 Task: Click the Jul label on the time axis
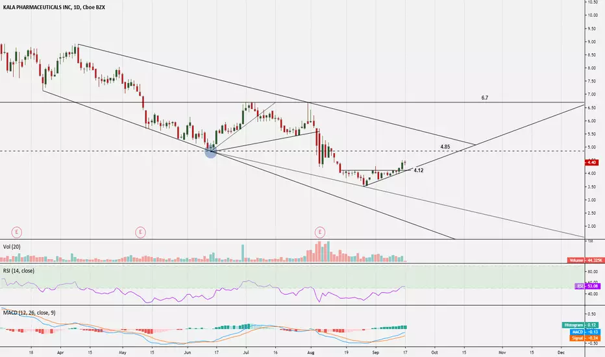[x=246, y=352]
